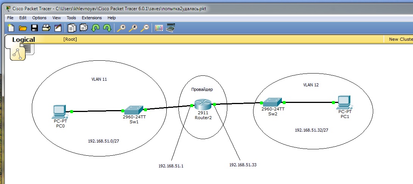This screenshot has height=184, width=413.
Task: Click the New file icon
Action: point(11,28)
